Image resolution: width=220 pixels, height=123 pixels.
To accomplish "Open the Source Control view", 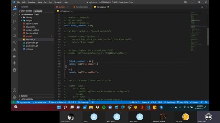I will point(14,22).
